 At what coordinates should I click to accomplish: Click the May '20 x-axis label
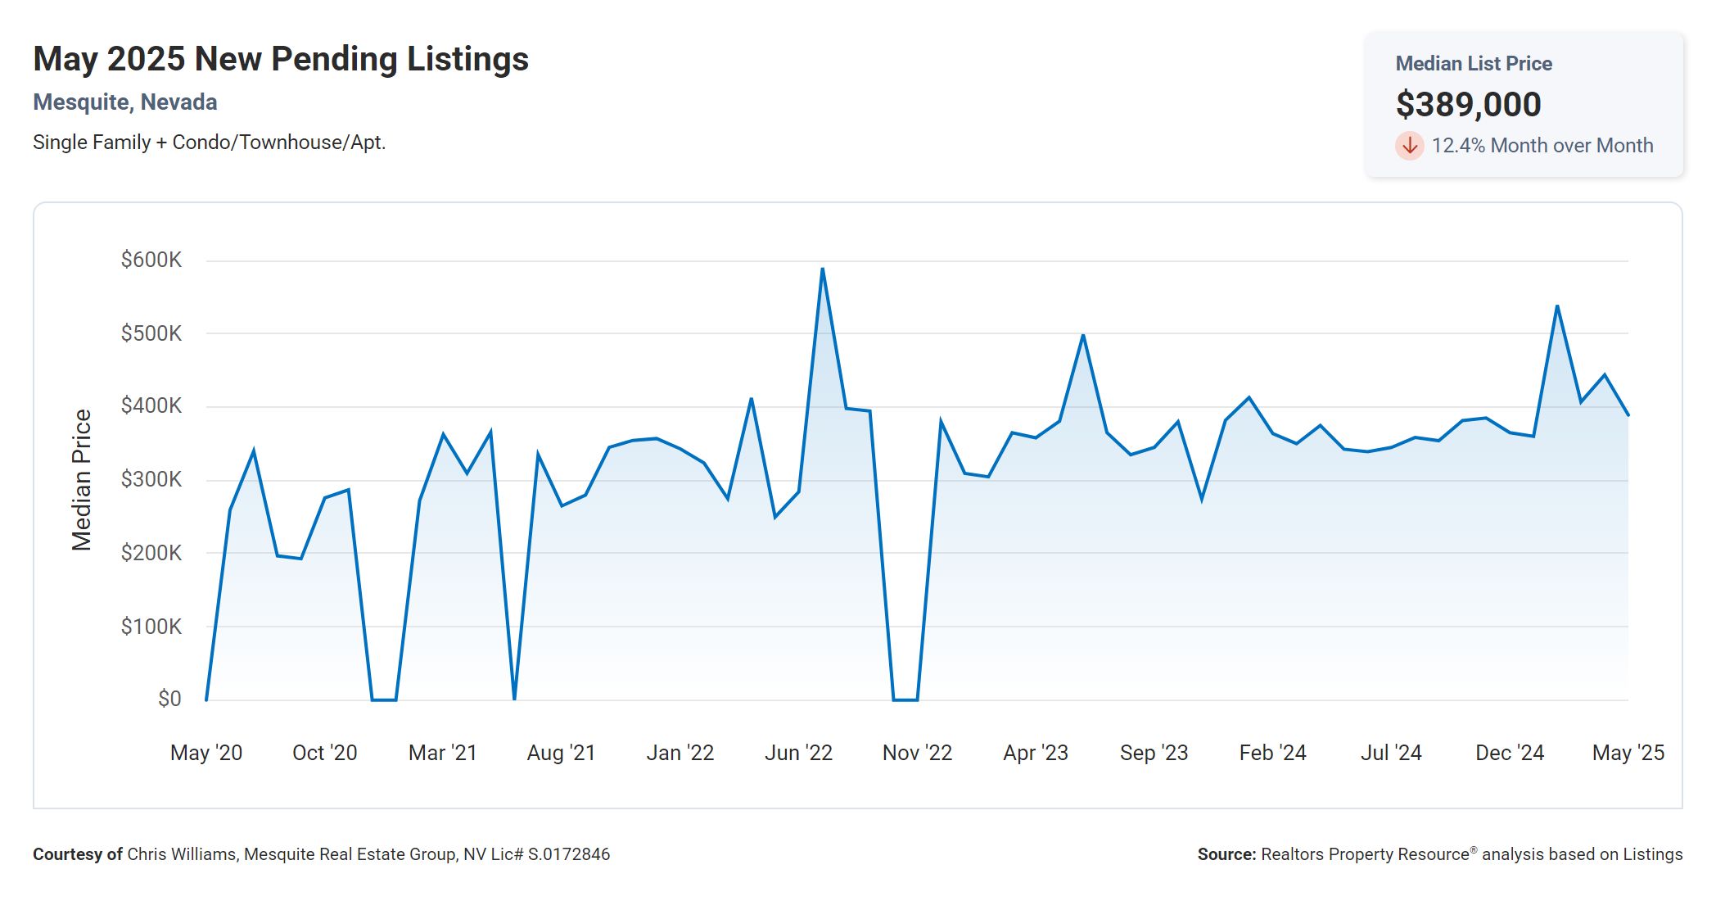pyautogui.click(x=206, y=753)
